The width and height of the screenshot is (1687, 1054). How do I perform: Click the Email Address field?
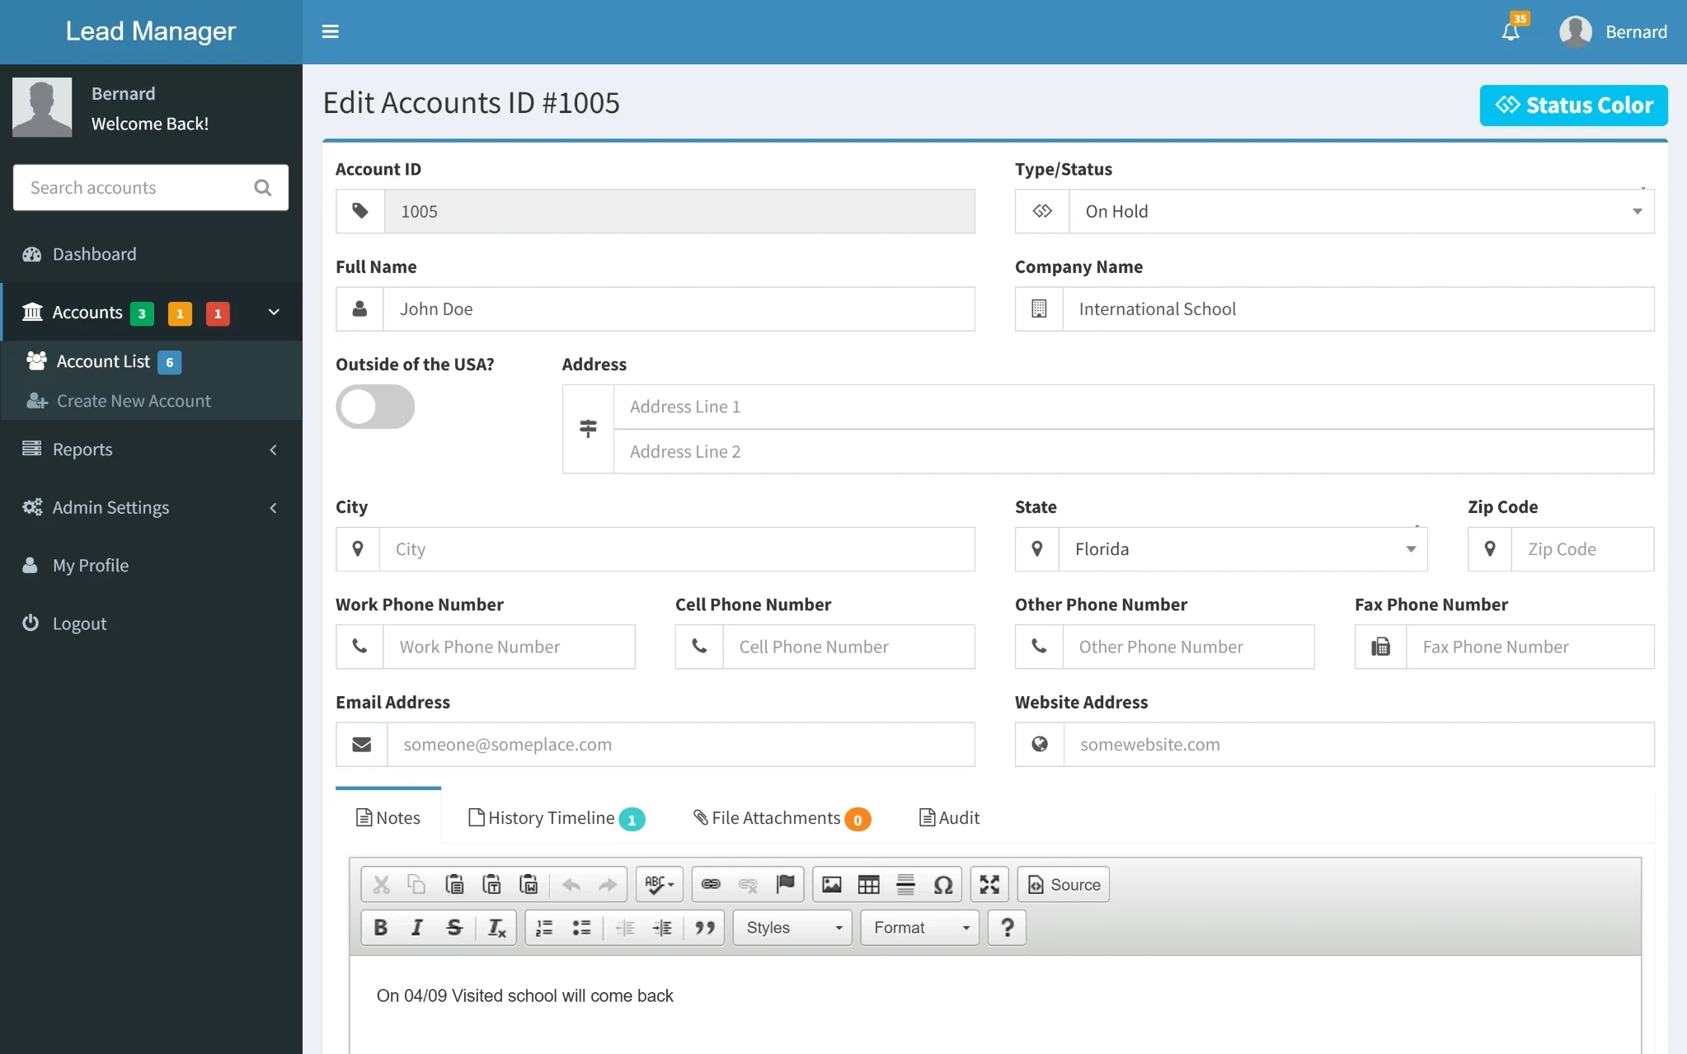point(681,745)
